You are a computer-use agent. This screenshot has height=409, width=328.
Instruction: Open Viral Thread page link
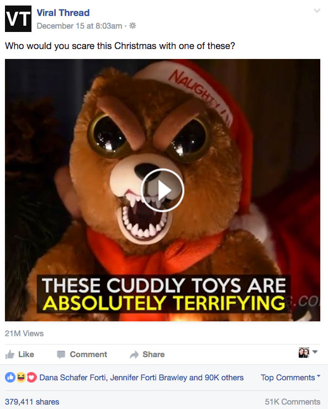pos(63,13)
